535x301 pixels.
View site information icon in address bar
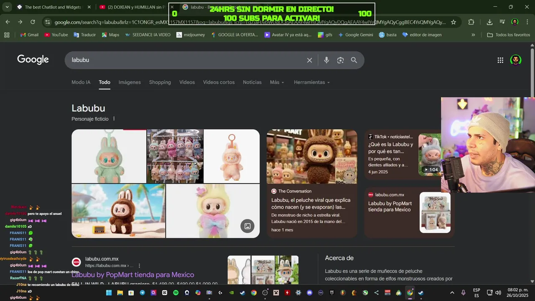47,22
